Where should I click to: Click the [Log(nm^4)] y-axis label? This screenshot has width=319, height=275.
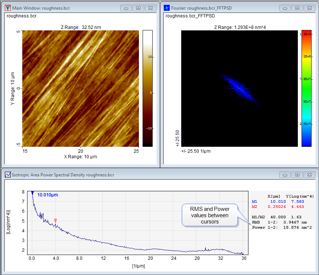click(8, 222)
